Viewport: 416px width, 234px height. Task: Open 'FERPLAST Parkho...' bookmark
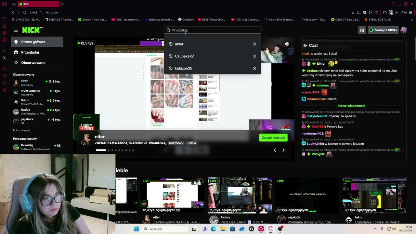[x=59, y=19]
